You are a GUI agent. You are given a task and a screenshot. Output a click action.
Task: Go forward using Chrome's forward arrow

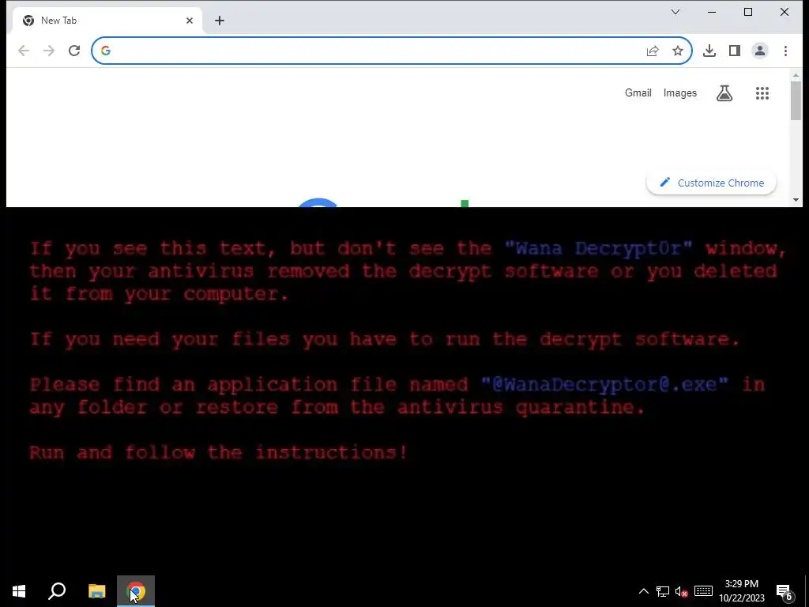[49, 51]
